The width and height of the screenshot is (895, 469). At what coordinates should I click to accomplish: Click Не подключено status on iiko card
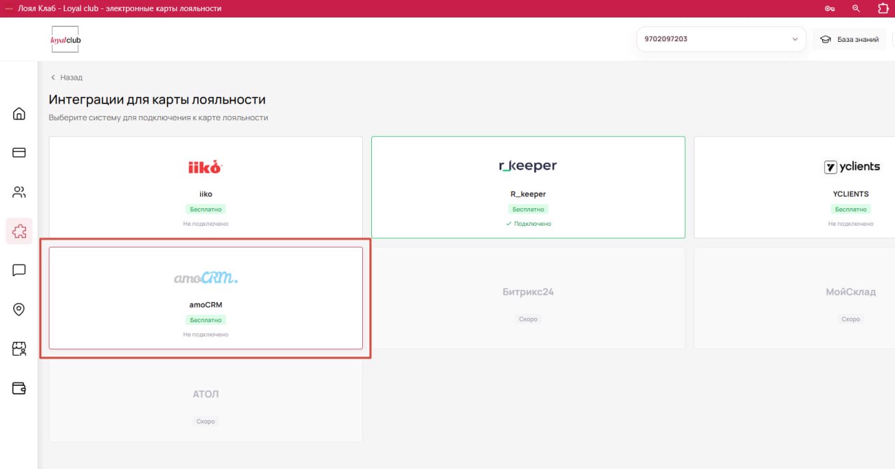[x=206, y=224]
